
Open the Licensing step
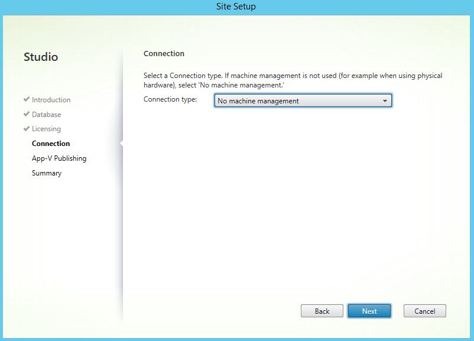[x=46, y=129]
